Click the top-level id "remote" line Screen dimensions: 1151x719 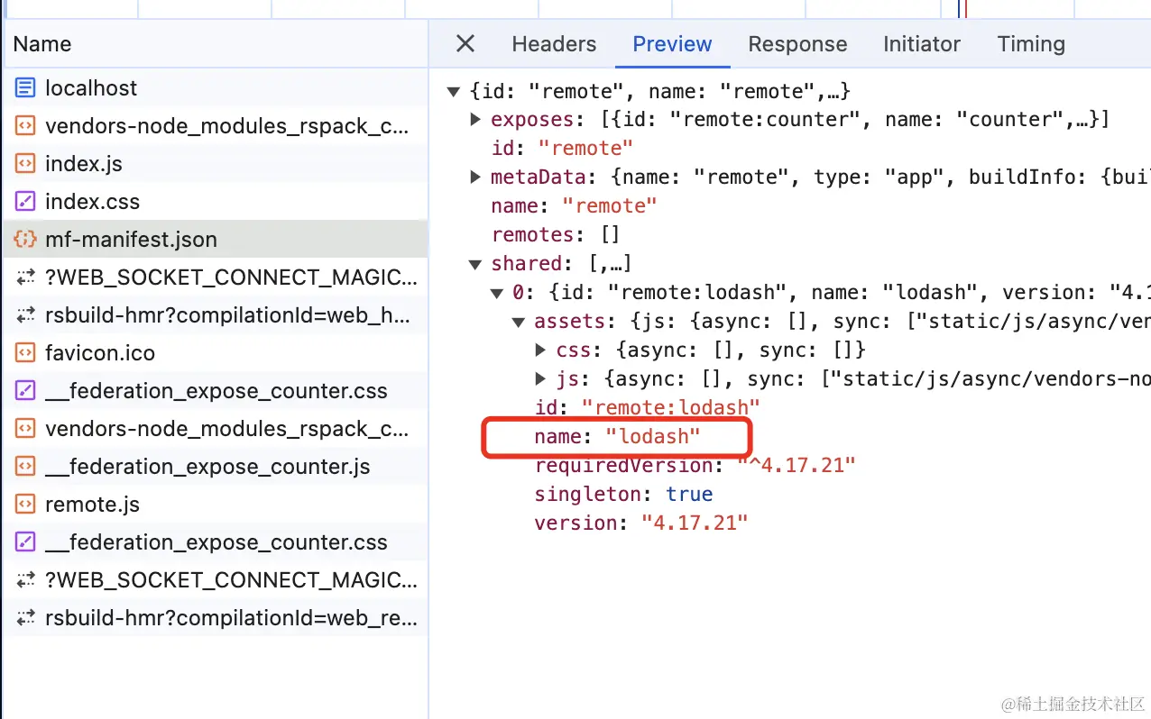click(562, 148)
